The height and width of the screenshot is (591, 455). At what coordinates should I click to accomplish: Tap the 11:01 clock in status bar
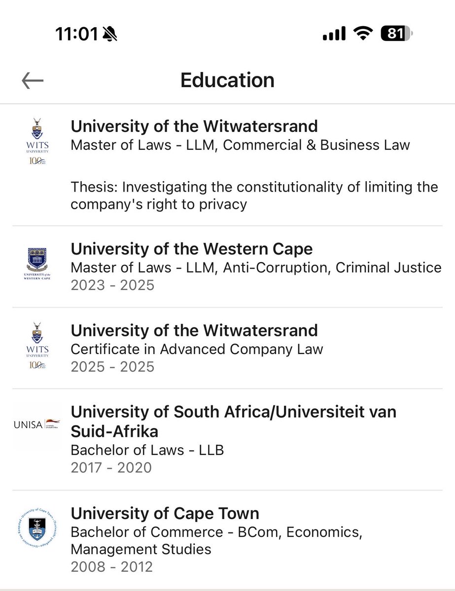[76, 34]
